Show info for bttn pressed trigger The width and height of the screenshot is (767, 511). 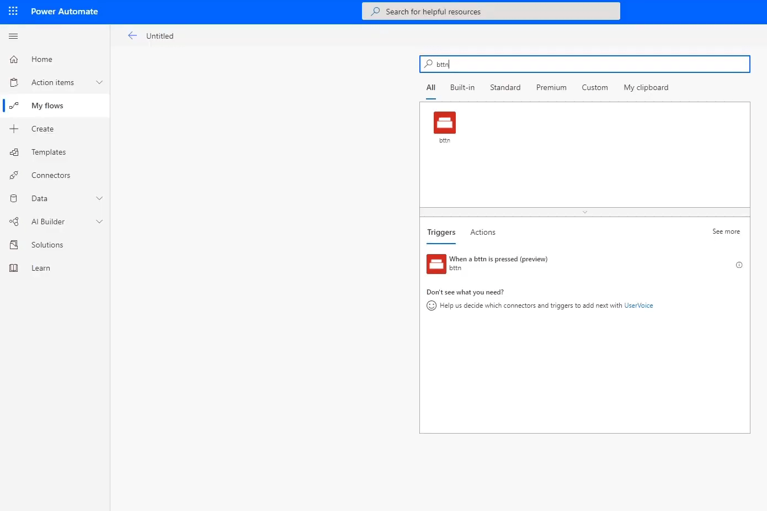pyautogui.click(x=739, y=265)
